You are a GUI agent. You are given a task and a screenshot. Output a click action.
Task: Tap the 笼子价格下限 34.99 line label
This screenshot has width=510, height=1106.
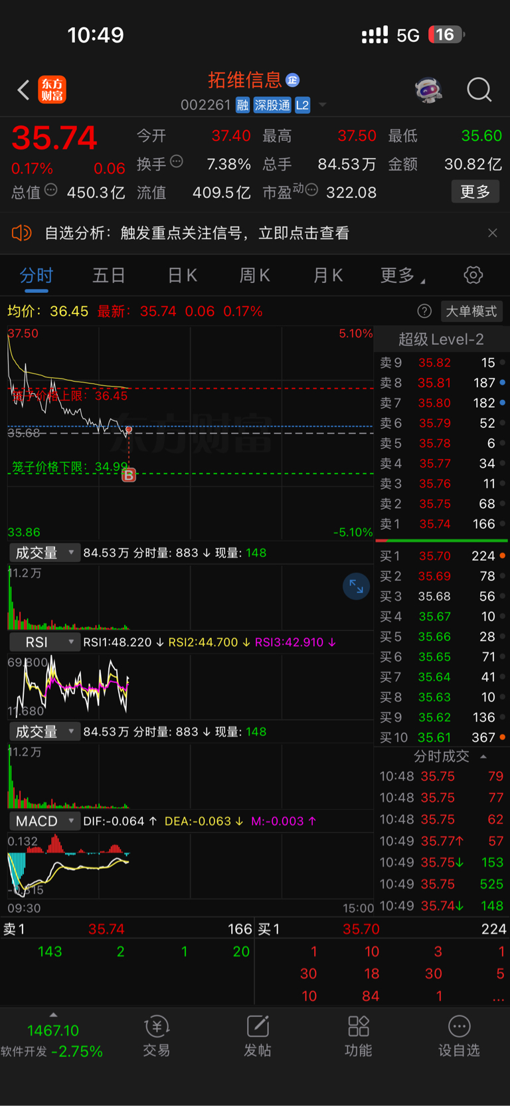(70, 466)
